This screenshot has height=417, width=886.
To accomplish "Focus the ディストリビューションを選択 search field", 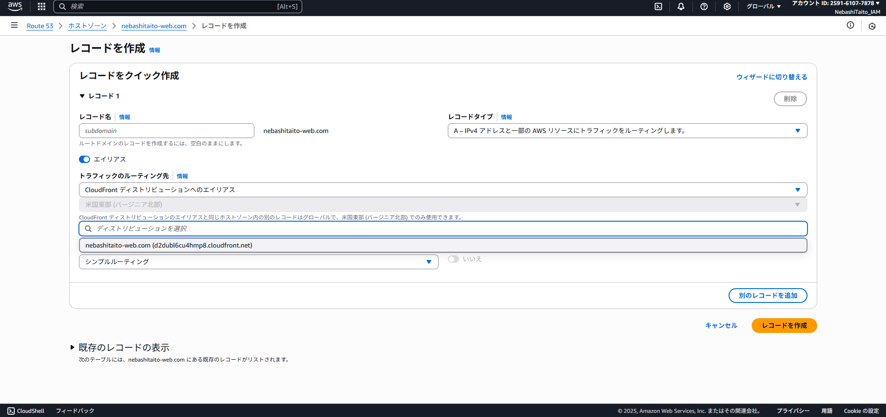I will pyautogui.click(x=443, y=229).
